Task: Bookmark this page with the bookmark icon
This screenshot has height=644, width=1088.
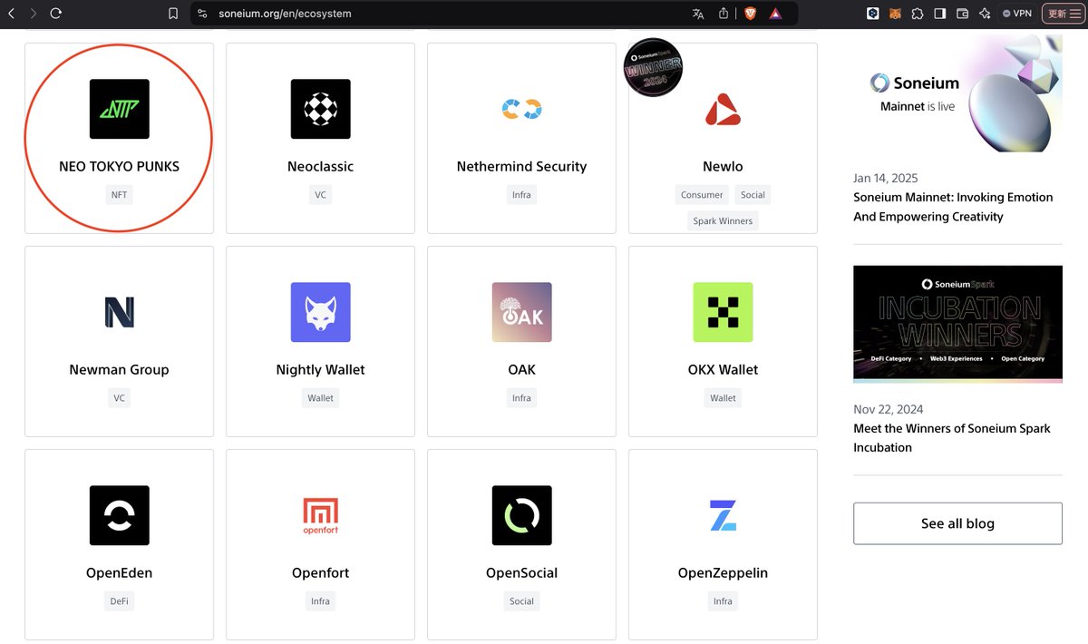Action: coord(173,14)
